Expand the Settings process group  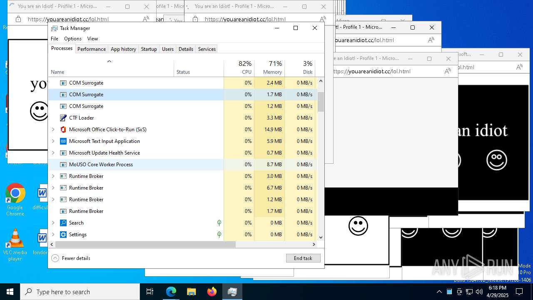click(53, 235)
